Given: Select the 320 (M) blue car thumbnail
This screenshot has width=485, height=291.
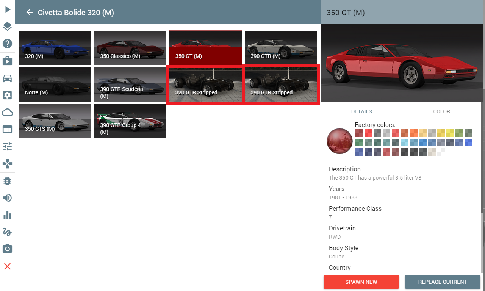Looking at the screenshot, I should pyautogui.click(x=55, y=48).
